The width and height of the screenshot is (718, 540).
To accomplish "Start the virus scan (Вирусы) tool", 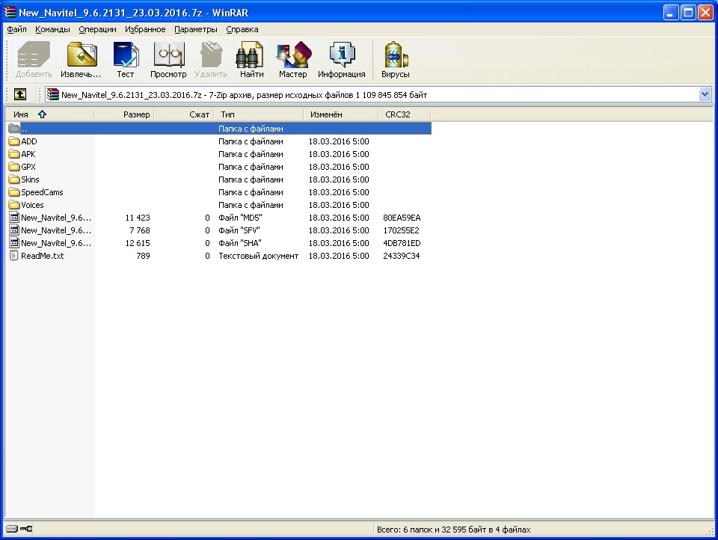I will [x=395, y=60].
